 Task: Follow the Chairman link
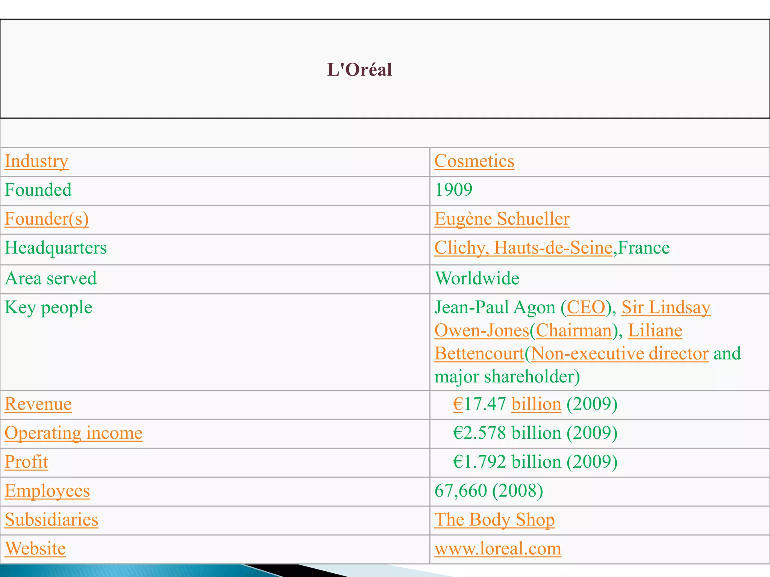[x=574, y=331]
